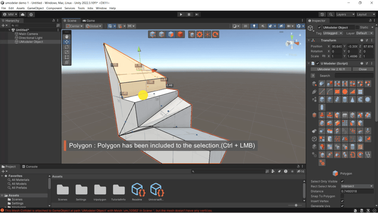Select the cylinder primitive in UModeler
378x213 pixels.
345,99
